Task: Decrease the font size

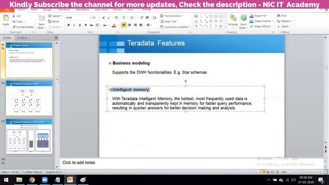Action: (x=108, y=18)
